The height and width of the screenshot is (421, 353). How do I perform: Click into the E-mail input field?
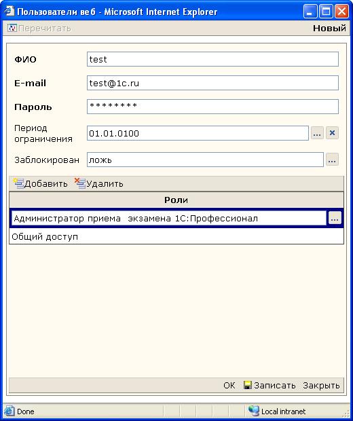point(212,83)
